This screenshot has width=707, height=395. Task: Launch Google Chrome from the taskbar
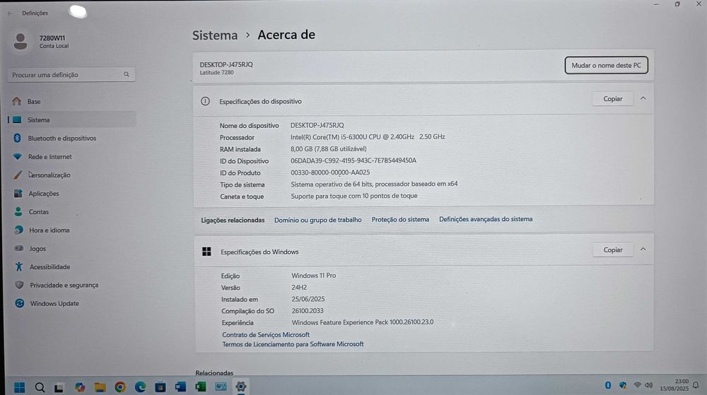120,387
